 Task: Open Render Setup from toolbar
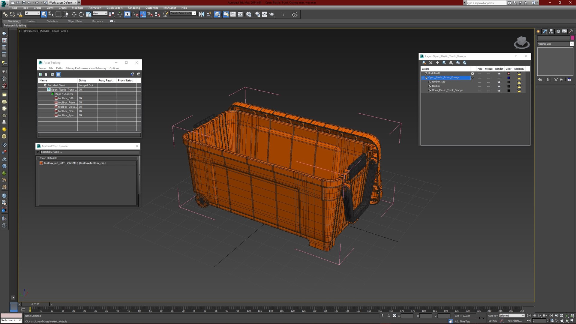(x=257, y=14)
